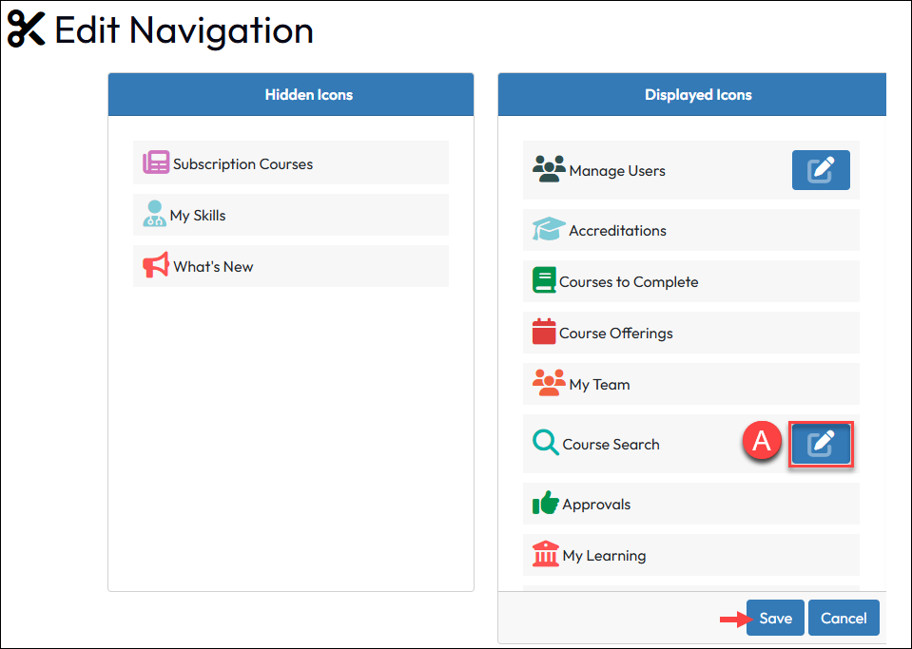Image resolution: width=912 pixels, height=649 pixels.
Task: Click the Courses to Complete book icon
Action: 544,281
